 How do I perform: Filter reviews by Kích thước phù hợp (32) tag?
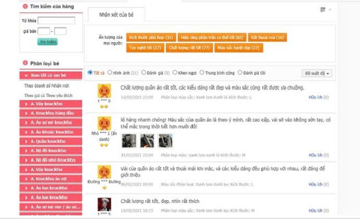point(151,38)
